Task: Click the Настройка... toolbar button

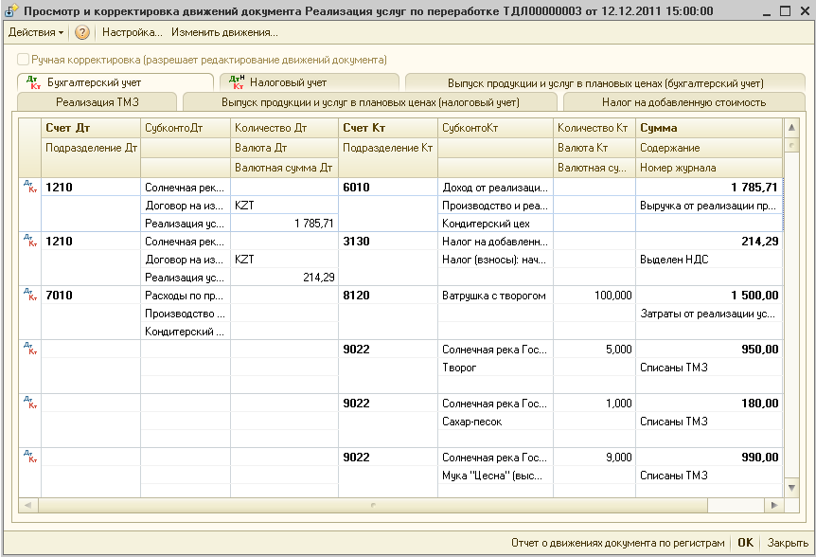Action: point(133,32)
